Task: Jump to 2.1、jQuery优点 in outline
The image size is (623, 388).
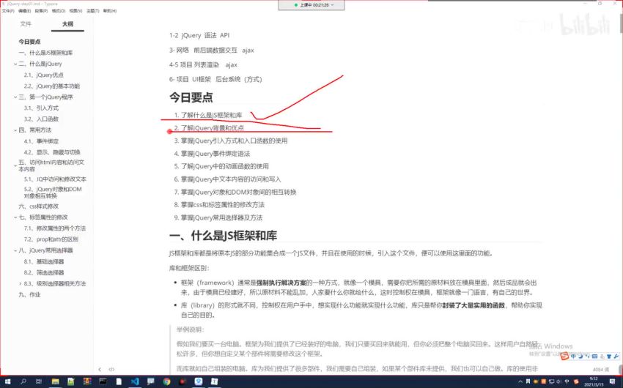Action: (x=43, y=75)
